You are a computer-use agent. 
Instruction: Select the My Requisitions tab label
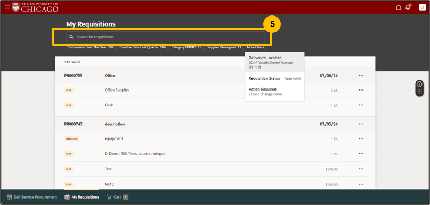tap(85, 197)
